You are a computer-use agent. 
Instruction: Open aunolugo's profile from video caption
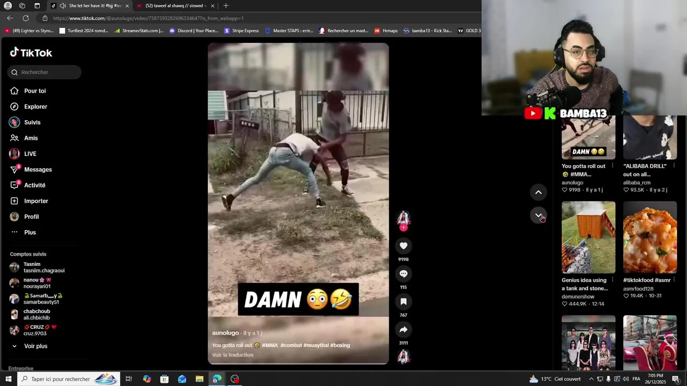(x=225, y=333)
